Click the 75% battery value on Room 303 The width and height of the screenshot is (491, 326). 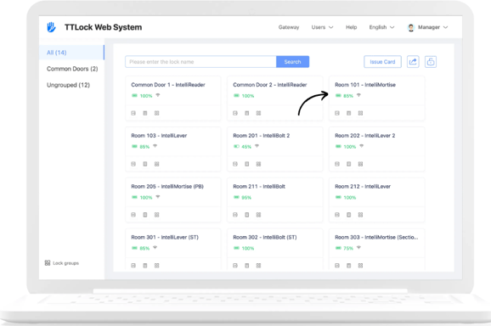348,249
